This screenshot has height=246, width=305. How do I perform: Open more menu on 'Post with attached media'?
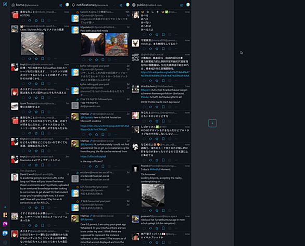coord(116,60)
